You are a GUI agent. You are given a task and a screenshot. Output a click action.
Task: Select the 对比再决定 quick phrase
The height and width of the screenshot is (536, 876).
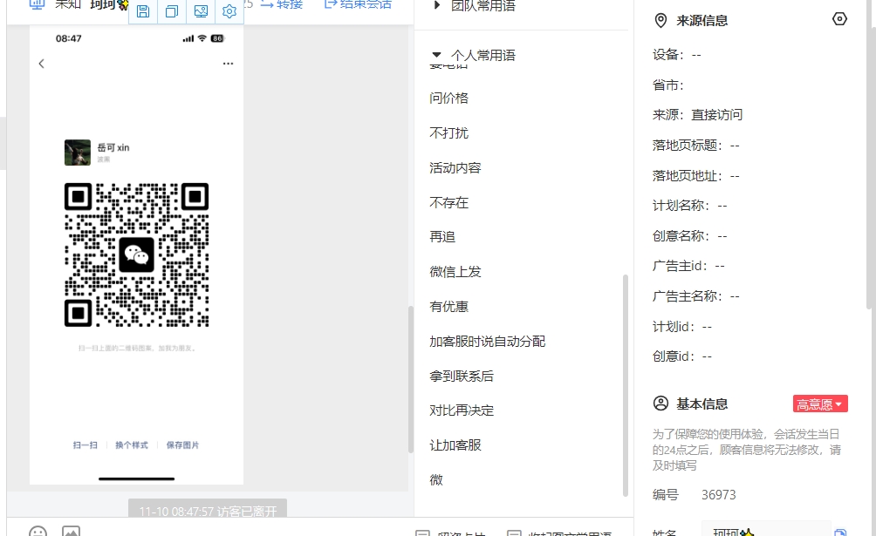tap(462, 410)
